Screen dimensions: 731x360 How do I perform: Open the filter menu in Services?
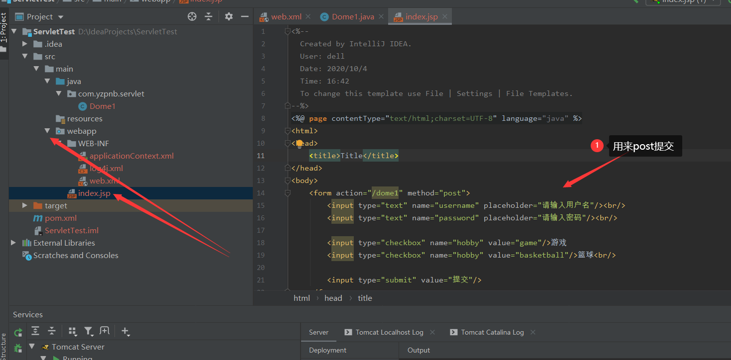click(x=89, y=331)
